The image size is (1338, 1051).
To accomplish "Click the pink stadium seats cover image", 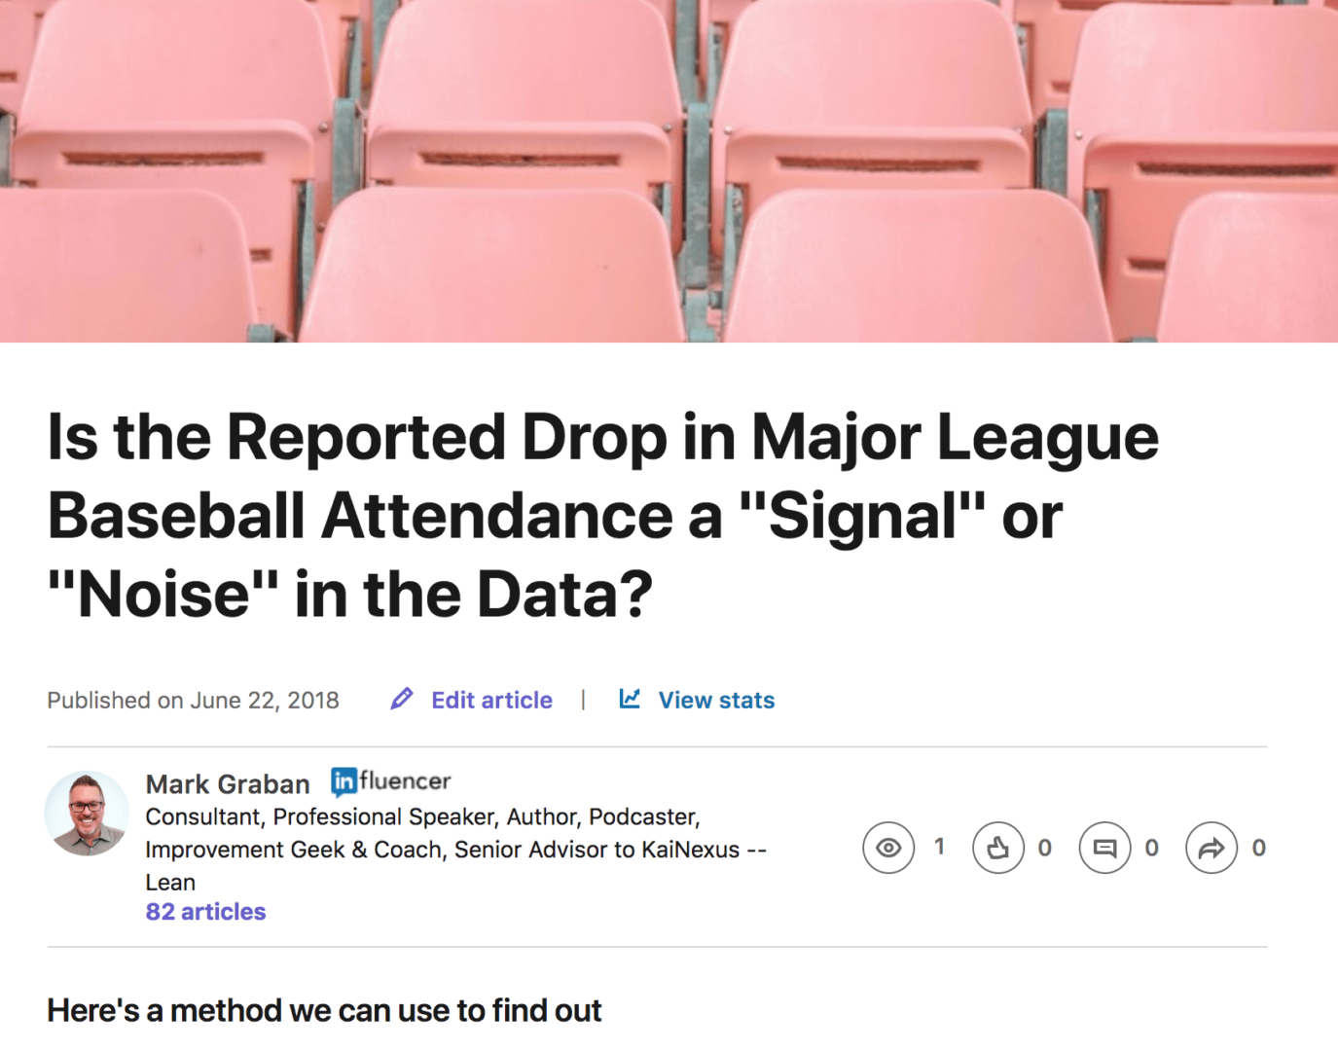I will pyautogui.click(x=669, y=171).
